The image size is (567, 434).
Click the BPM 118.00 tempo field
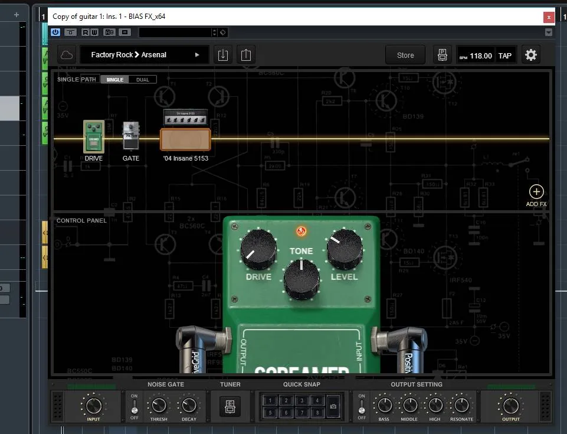[x=476, y=56]
